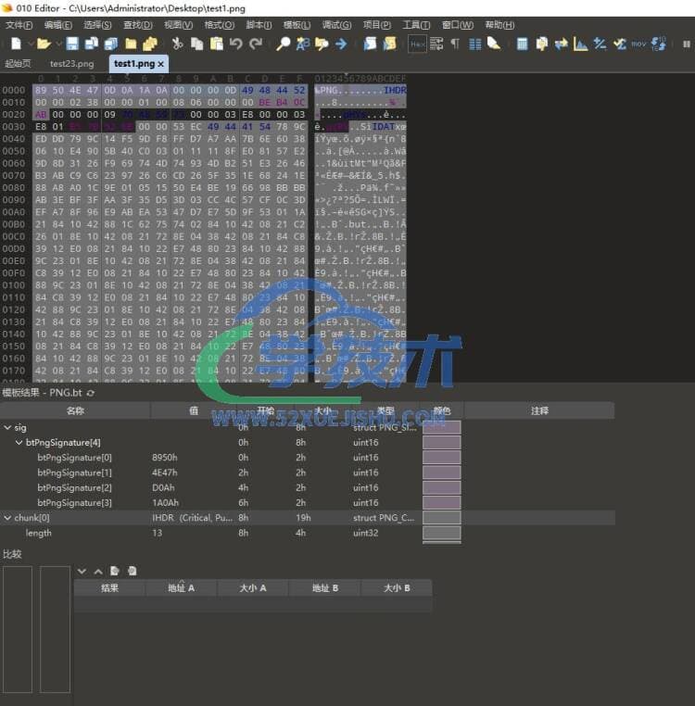Select the length row in template results

[x=39, y=534]
